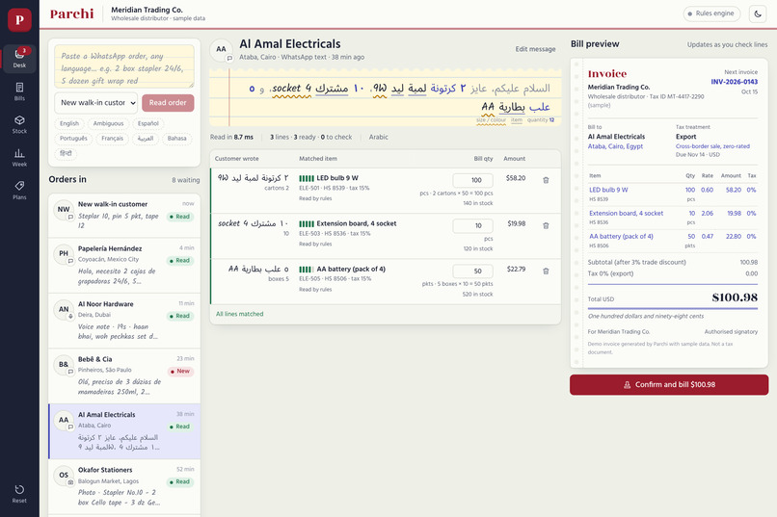Image resolution: width=777 pixels, height=517 pixels.
Task: Click the confidence bars of AA battery
Action: coord(307,270)
